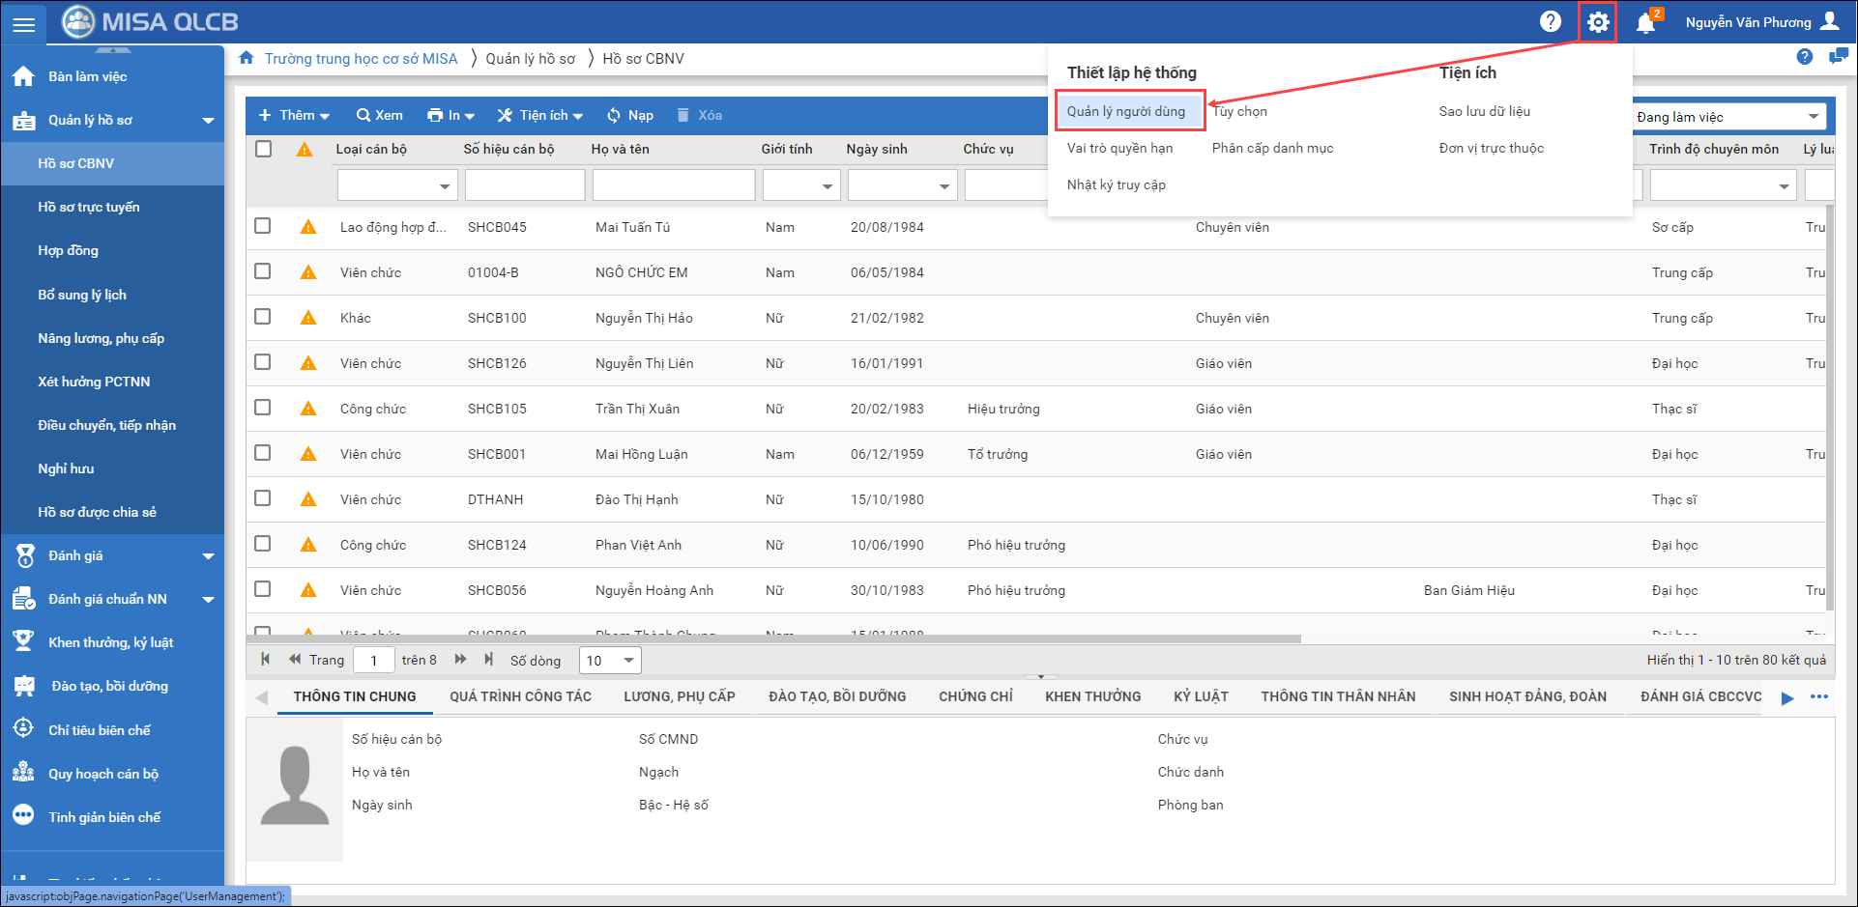
Task: Toggle the select-all header checkbox
Action: click(x=263, y=149)
